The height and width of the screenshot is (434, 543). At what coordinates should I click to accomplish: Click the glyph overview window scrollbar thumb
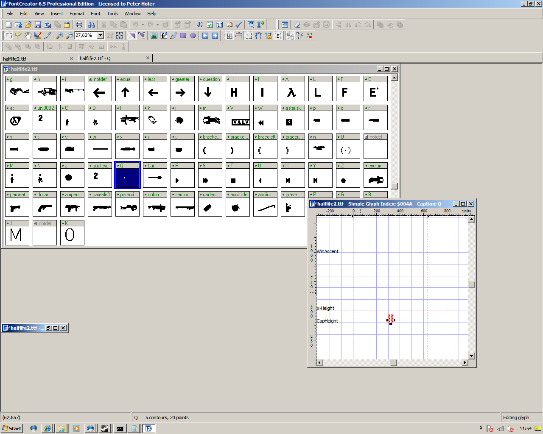pos(395,186)
